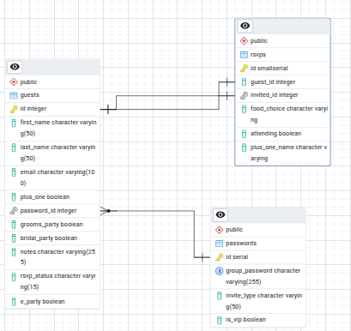Select the relationship line end at guests id integer
This screenshot has height=331, width=351.
[108, 109]
